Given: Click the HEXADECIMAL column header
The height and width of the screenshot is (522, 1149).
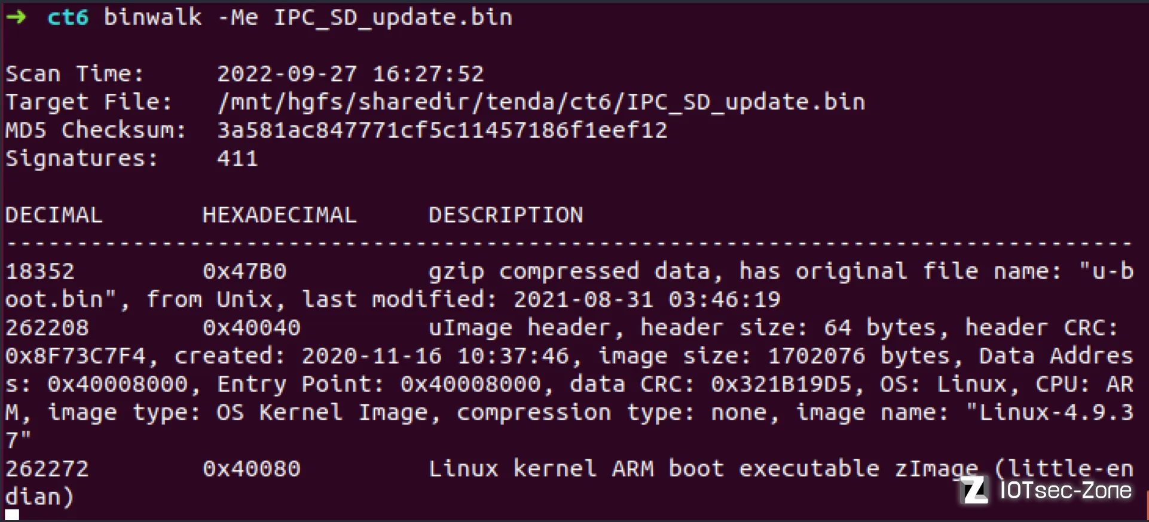Looking at the screenshot, I should click(x=280, y=215).
